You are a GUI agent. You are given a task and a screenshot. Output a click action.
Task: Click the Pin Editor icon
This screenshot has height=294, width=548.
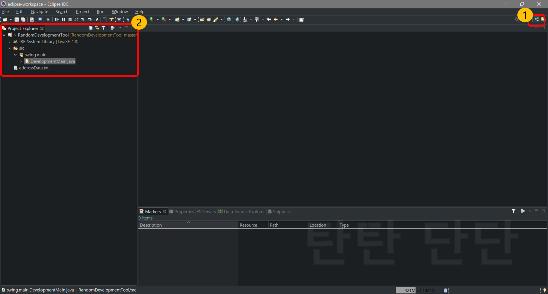301,19
